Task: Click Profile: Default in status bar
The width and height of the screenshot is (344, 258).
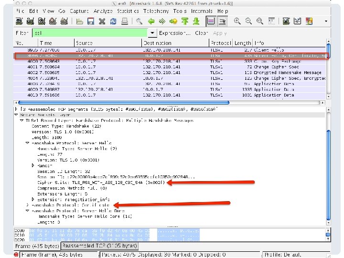Action: 283,255
